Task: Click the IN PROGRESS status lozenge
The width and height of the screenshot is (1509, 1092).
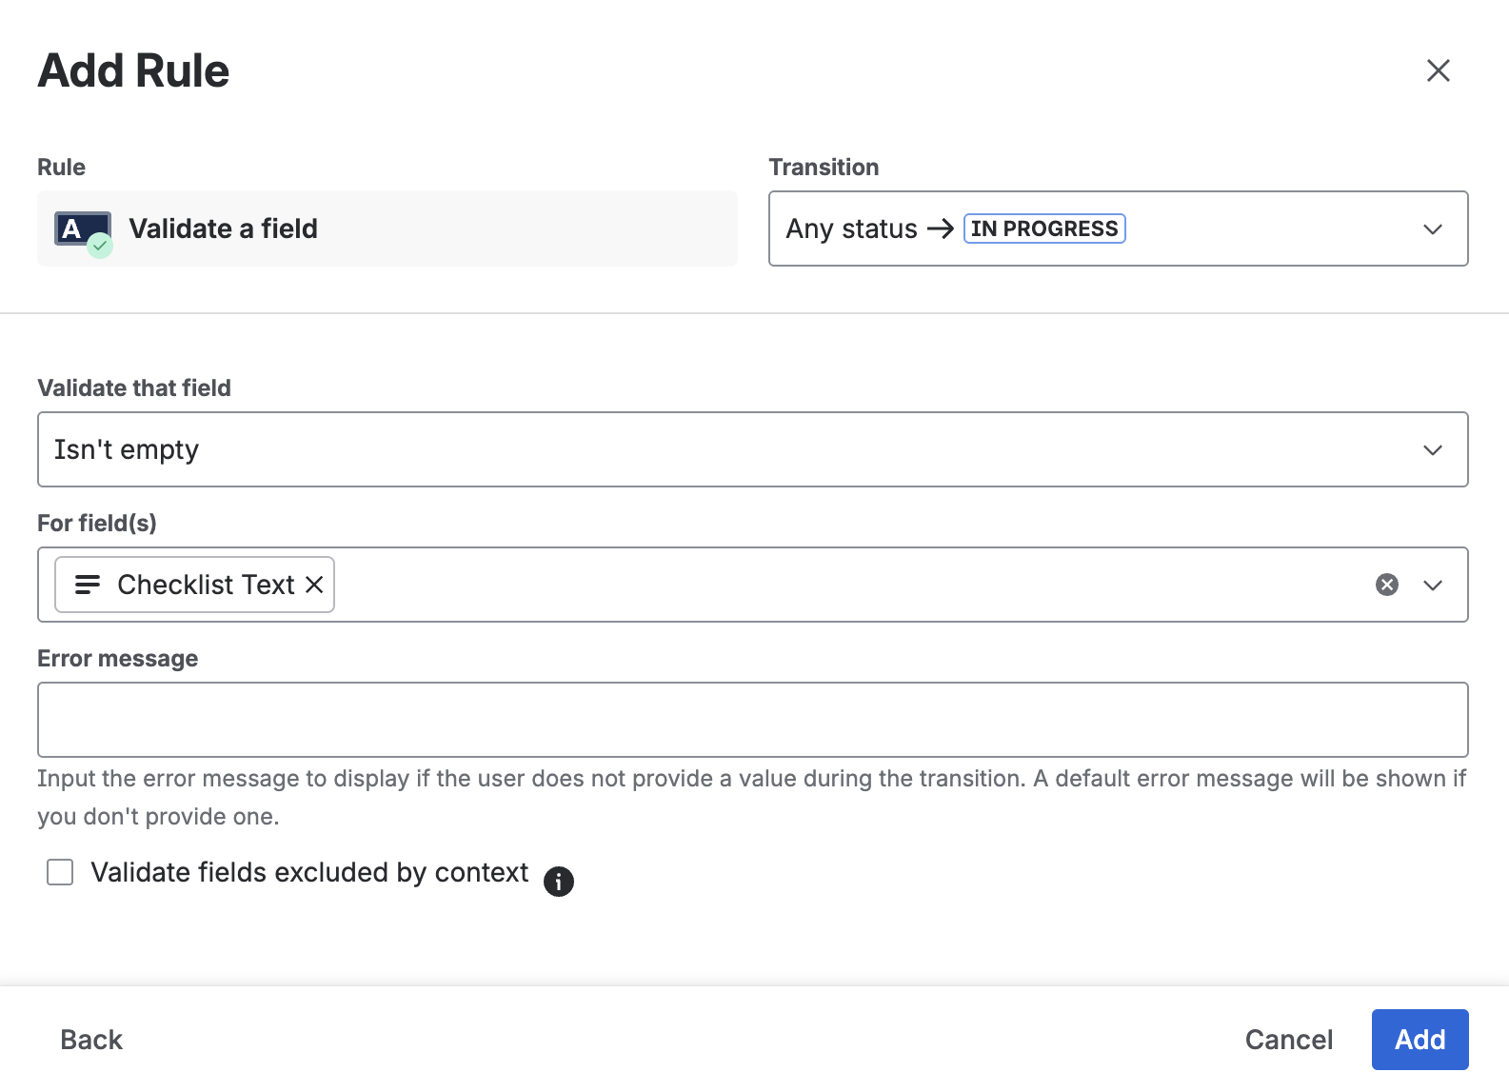Action: pyautogui.click(x=1044, y=228)
